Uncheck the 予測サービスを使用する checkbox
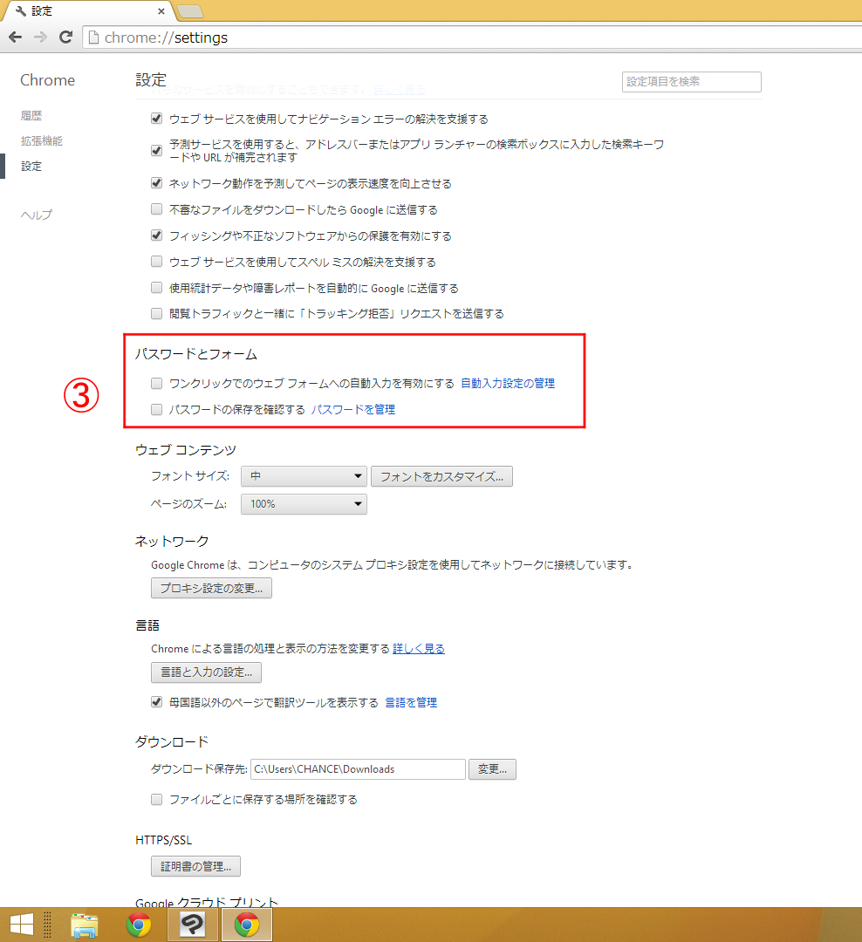 (156, 150)
